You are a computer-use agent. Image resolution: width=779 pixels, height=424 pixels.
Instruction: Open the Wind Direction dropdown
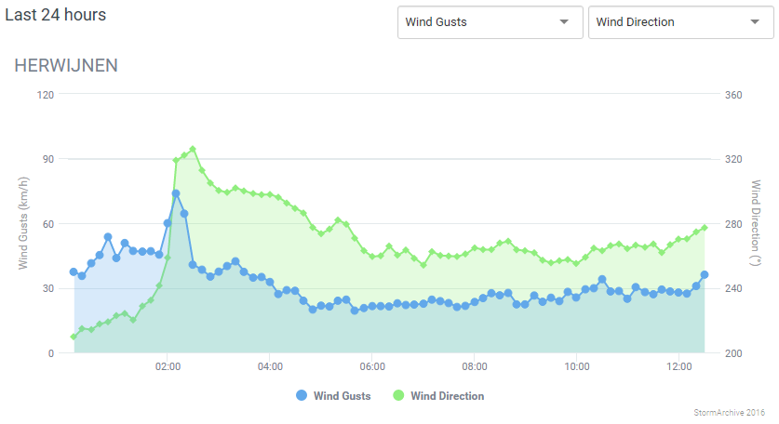coord(680,22)
